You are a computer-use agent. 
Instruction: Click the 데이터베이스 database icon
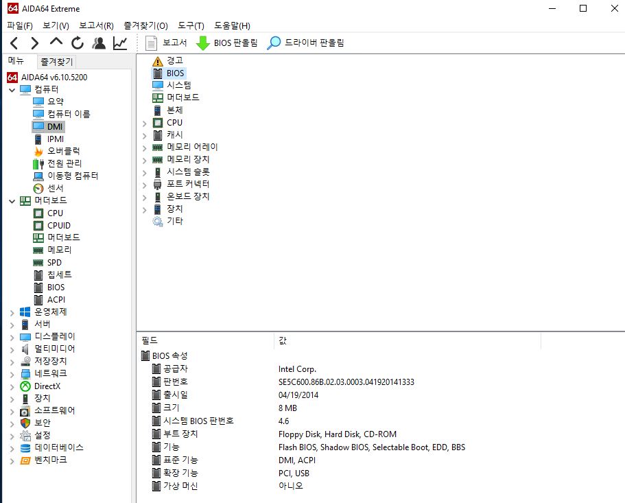pyautogui.click(x=25, y=448)
